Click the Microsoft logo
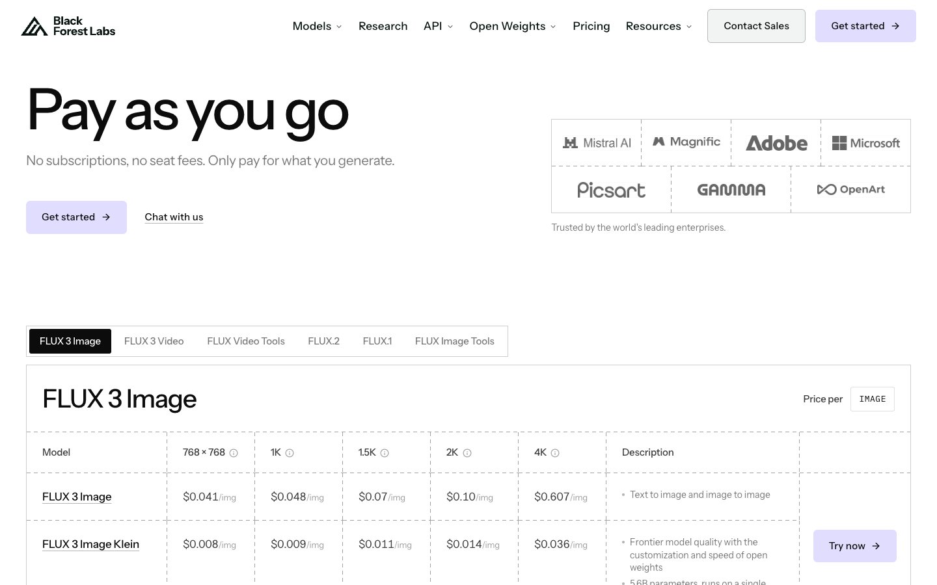The height and width of the screenshot is (585, 937). [x=866, y=143]
